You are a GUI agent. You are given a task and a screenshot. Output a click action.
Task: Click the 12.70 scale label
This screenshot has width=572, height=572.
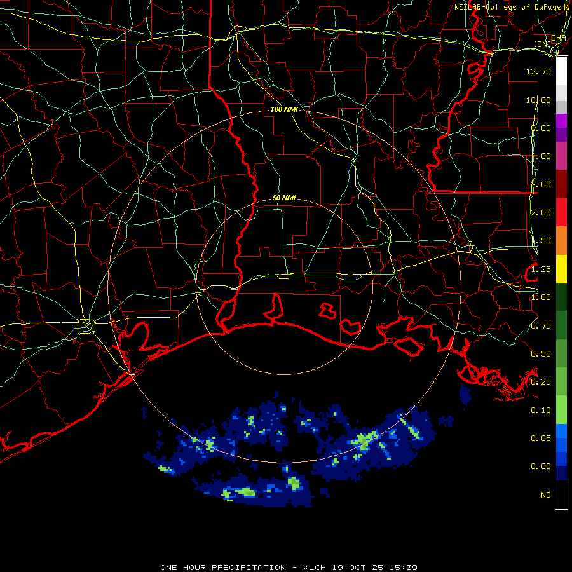(538, 71)
